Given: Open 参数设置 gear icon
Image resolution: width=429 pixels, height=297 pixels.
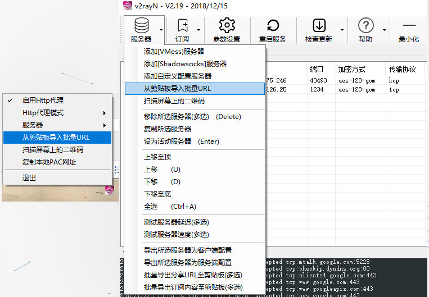Looking at the screenshot, I should (227, 25).
